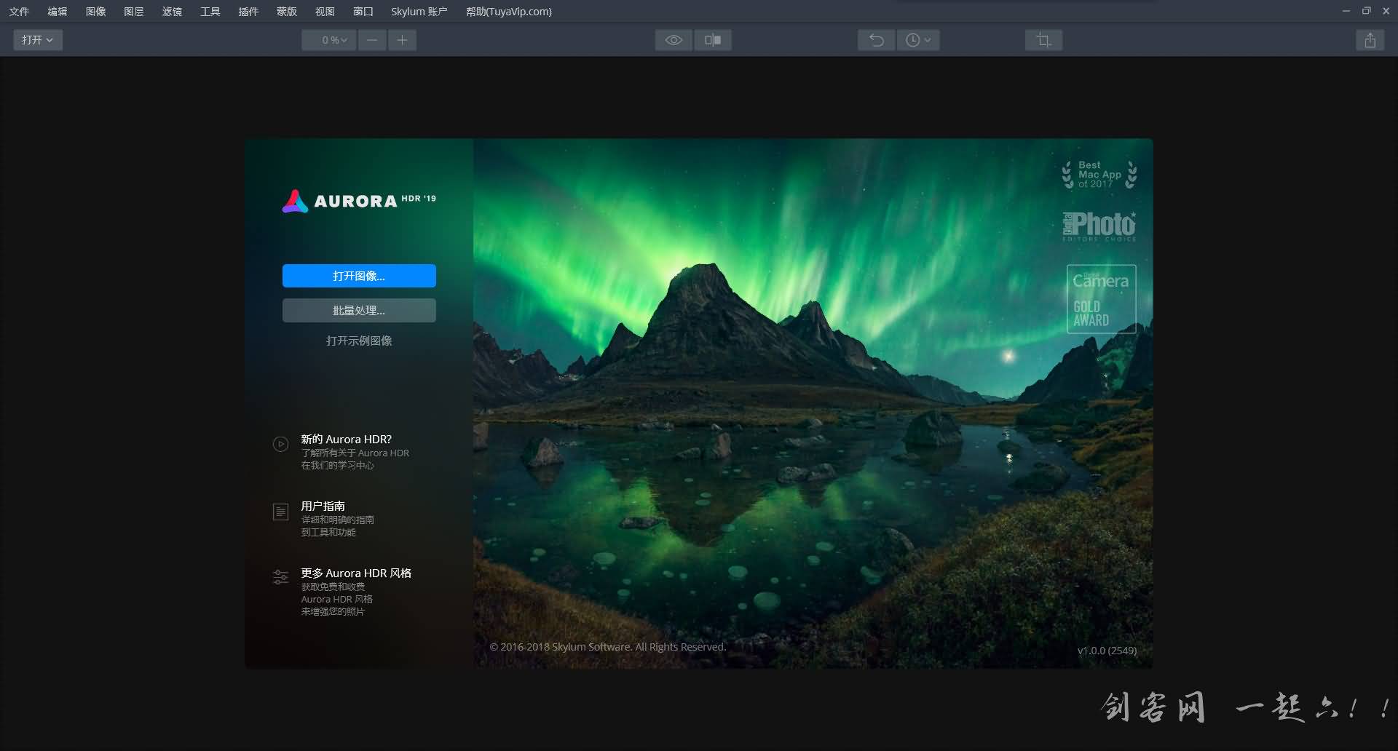This screenshot has width=1398, height=751.
Task: Click the 打开图像... button
Action: pos(359,276)
